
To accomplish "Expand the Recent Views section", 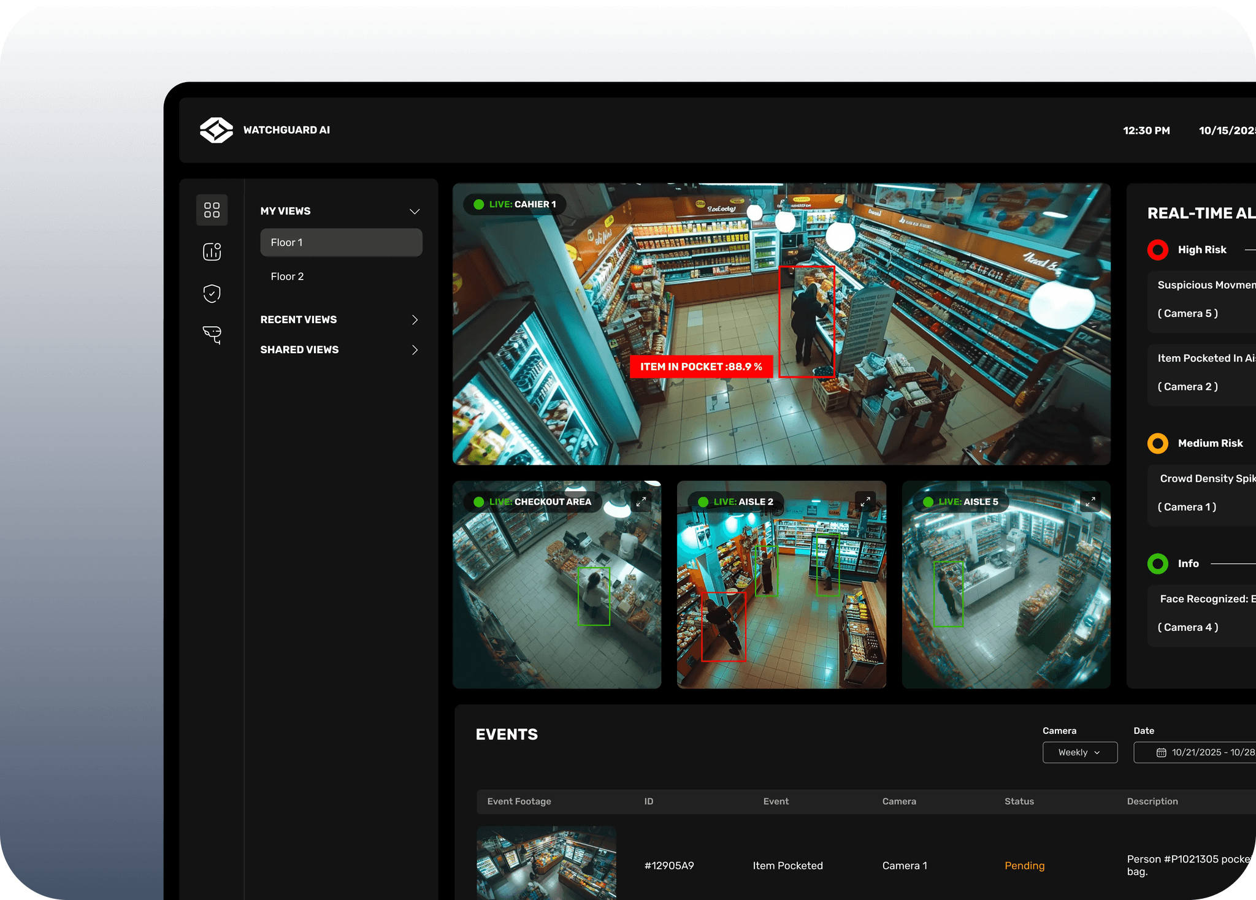I will [415, 319].
